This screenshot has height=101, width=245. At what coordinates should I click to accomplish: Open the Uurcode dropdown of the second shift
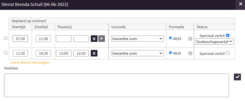(x=137, y=53)
